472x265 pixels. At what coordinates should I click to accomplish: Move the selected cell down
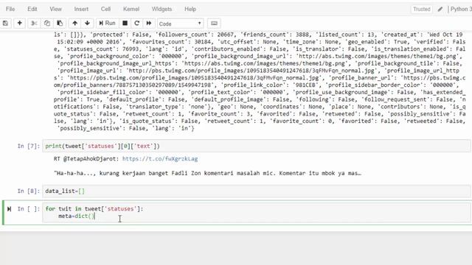point(87,23)
